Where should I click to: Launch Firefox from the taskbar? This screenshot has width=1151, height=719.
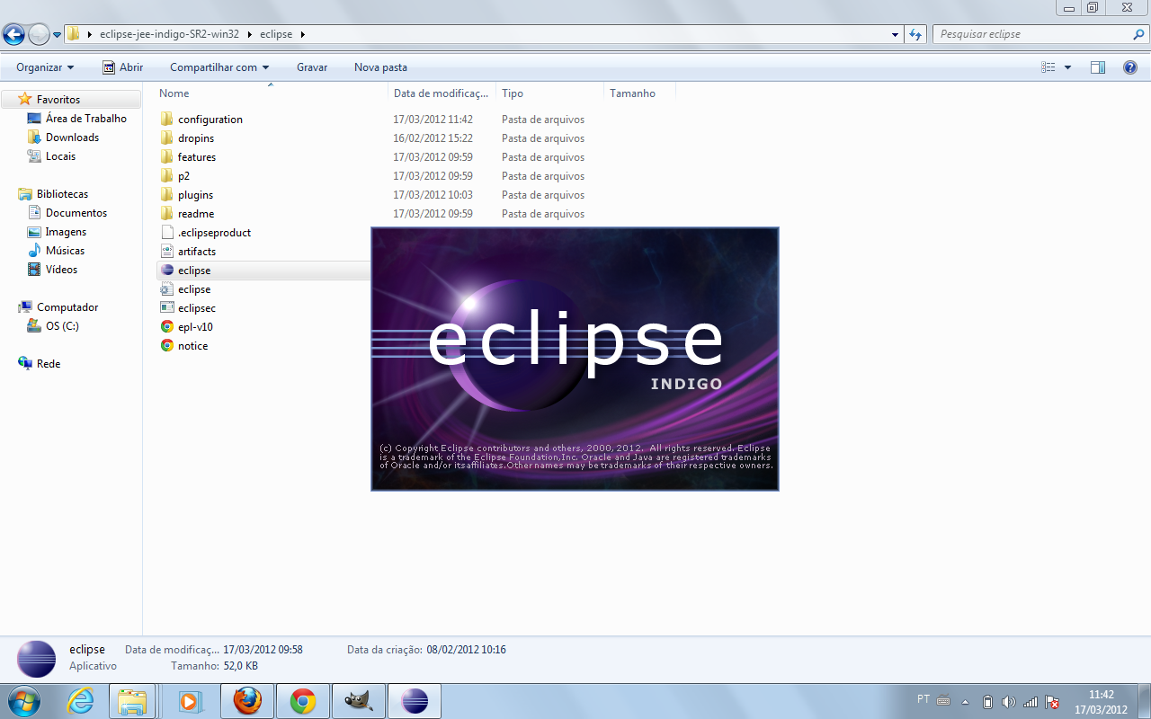(x=246, y=700)
